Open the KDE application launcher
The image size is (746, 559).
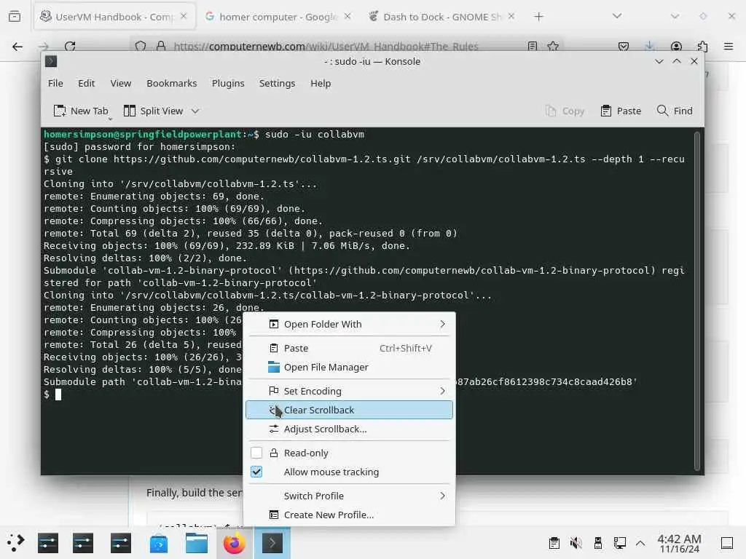pyautogui.click(x=16, y=542)
